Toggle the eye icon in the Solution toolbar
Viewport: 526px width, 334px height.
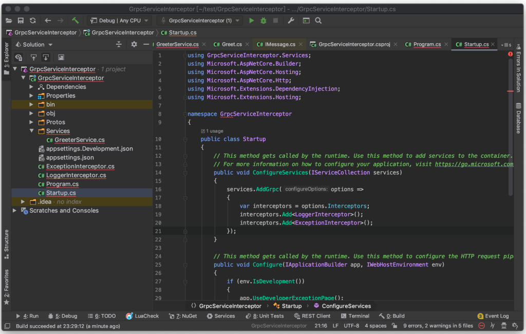pyautogui.click(x=19, y=58)
